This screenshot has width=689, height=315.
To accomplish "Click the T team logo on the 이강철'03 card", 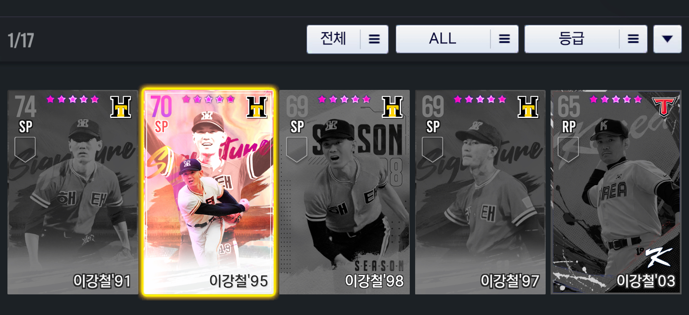I will coord(663,107).
